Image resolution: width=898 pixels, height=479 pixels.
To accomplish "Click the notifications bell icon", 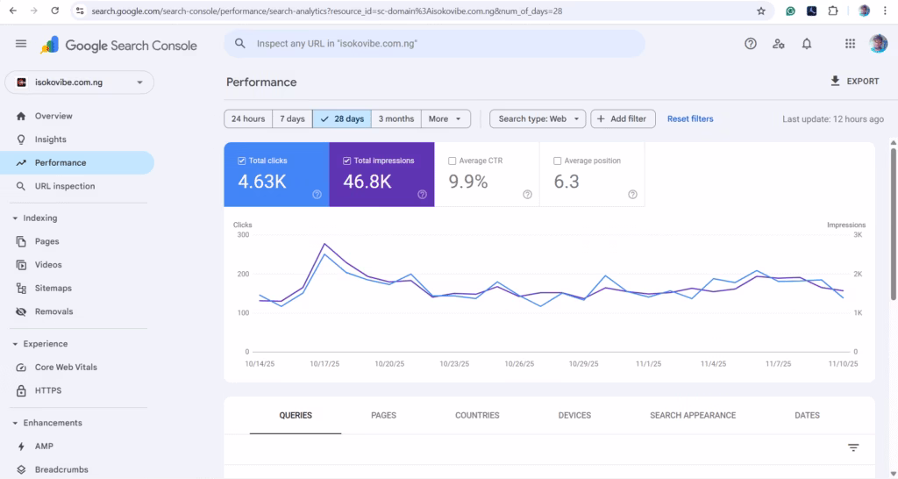I will (x=807, y=44).
